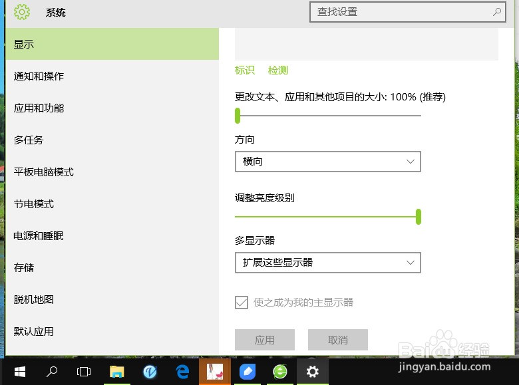Click the magnifier icon in 查找设置 box
Screen dimensions: 519x385
(496, 12)
